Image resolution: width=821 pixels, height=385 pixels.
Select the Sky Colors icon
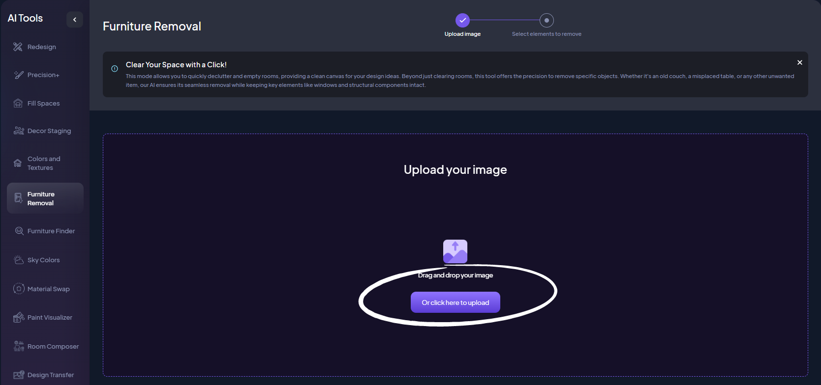point(19,260)
